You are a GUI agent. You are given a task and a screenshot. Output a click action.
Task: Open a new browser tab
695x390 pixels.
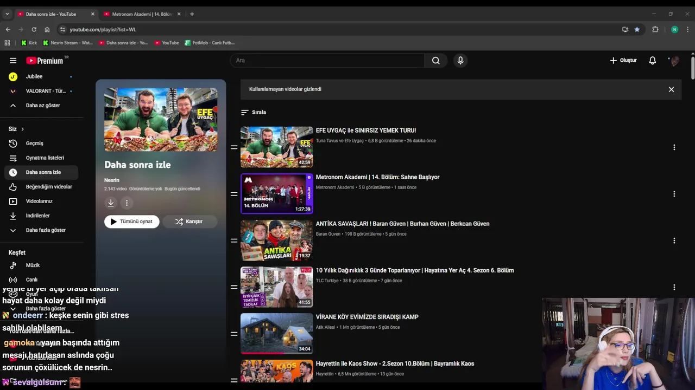[192, 14]
